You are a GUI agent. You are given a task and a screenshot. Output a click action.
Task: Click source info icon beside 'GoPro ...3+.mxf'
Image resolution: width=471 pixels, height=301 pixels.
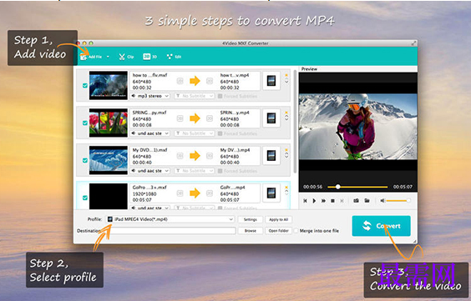click(x=180, y=193)
